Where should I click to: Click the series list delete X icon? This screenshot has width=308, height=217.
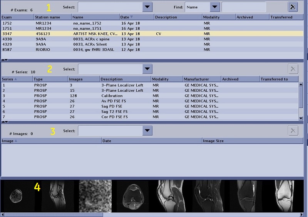pyautogui.click(x=293, y=69)
